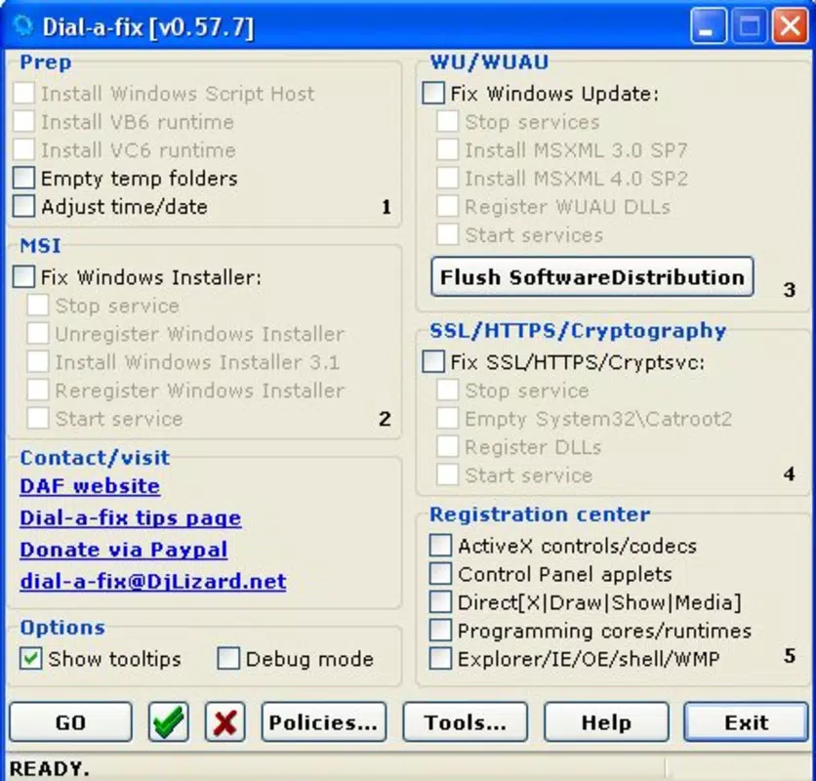Image resolution: width=816 pixels, height=781 pixels.
Task: Check Programming cores/runtimes
Action: tap(441, 630)
